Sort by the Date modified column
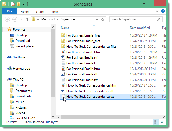The width and height of the screenshot is (172, 131). pyautogui.click(x=140, y=28)
